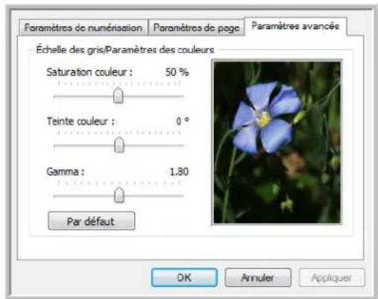Screen dimensions: 378x299
Task: Click the blue flower preview image
Action: 277,142
